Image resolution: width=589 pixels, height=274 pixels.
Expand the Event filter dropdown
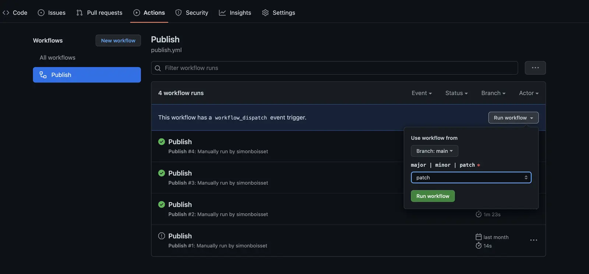pyautogui.click(x=422, y=93)
